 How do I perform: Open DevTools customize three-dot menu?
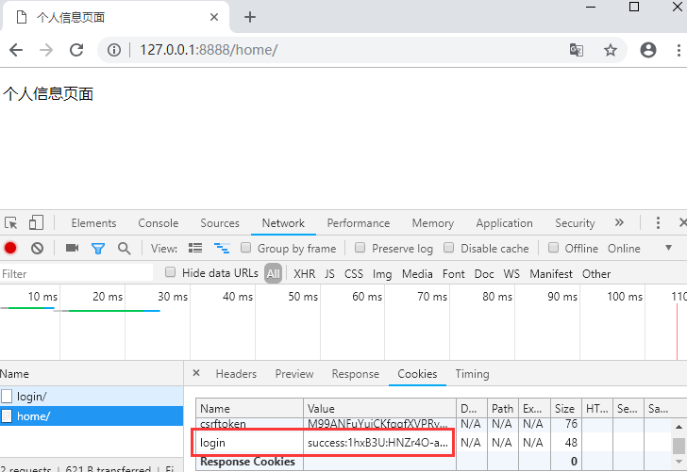pyautogui.click(x=658, y=222)
